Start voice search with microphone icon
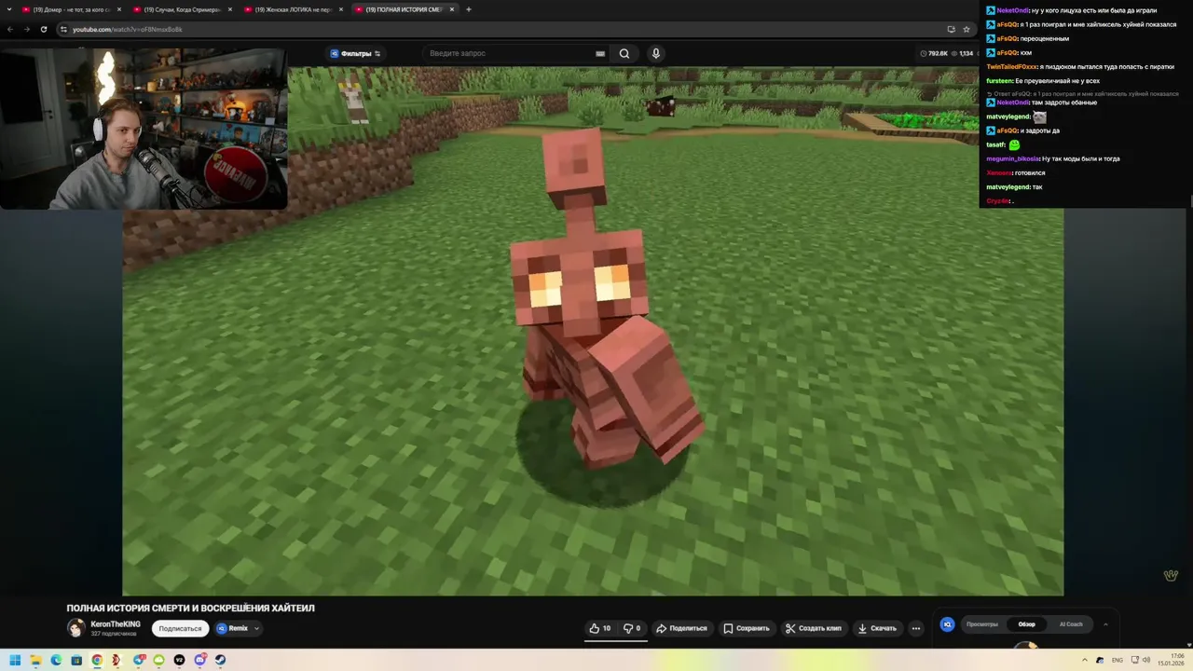This screenshot has width=1193, height=671. [x=656, y=53]
